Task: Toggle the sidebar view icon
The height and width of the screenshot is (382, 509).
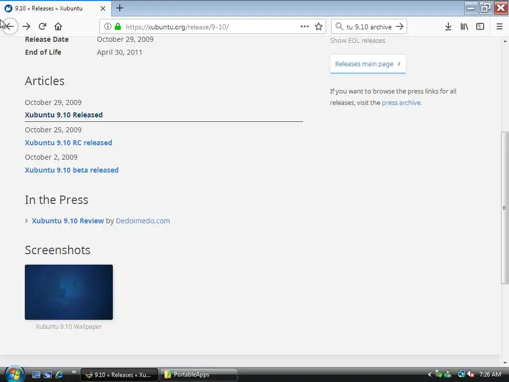Action: coord(480,27)
